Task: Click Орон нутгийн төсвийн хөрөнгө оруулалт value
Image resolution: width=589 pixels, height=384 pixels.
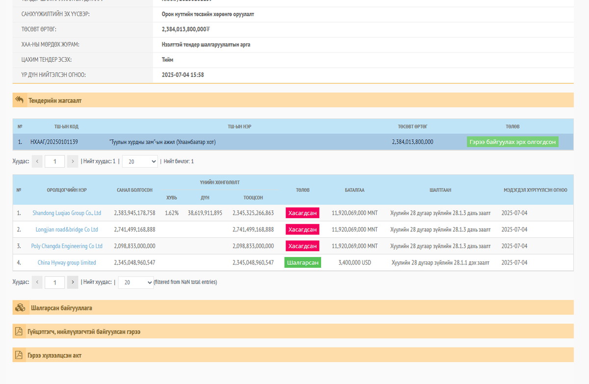Action: pos(208,14)
